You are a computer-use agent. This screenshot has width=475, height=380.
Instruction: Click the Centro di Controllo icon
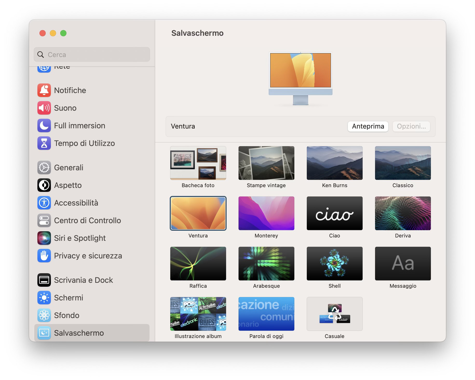pyautogui.click(x=44, y=221)
